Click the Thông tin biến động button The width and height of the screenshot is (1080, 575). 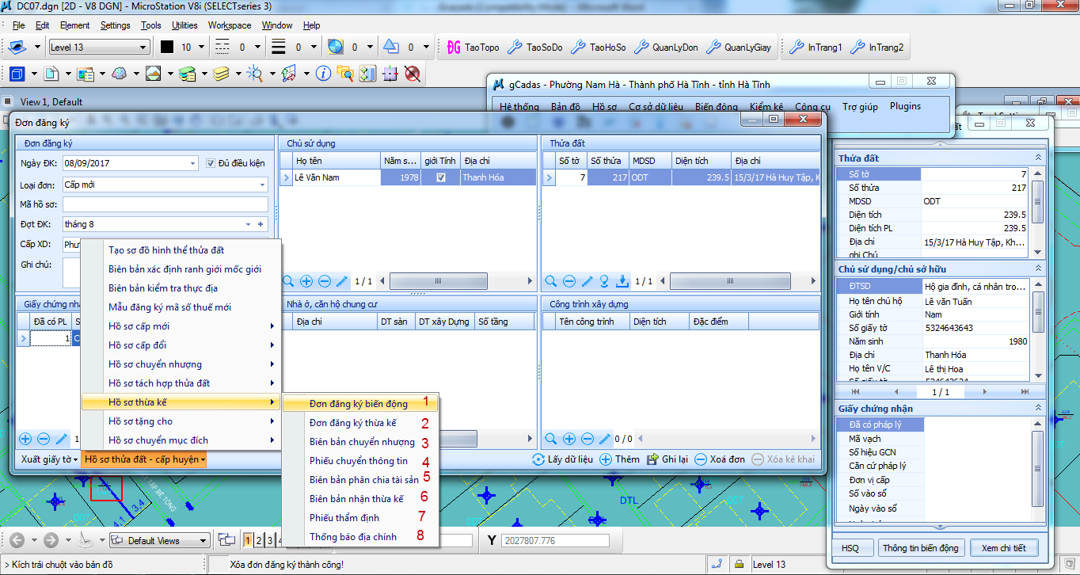tap(920, 548)
